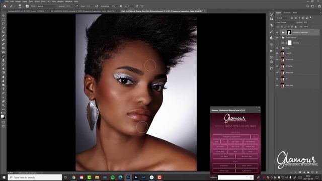Open Chrome from the taskbar
322x181 pixels.
[x=73, y=177]
